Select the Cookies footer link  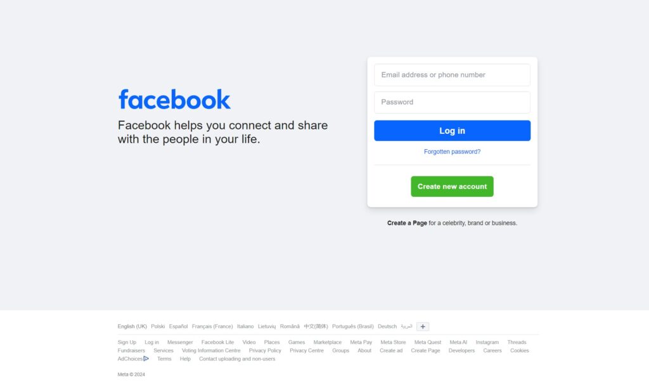[520, 350]
